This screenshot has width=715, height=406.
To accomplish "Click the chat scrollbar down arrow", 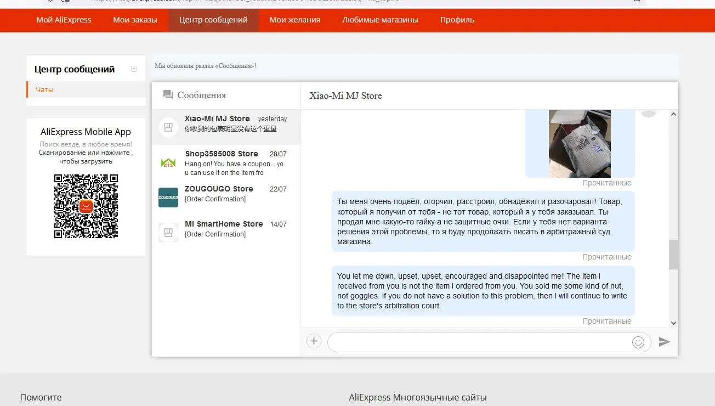I will (x=674, y=323).
